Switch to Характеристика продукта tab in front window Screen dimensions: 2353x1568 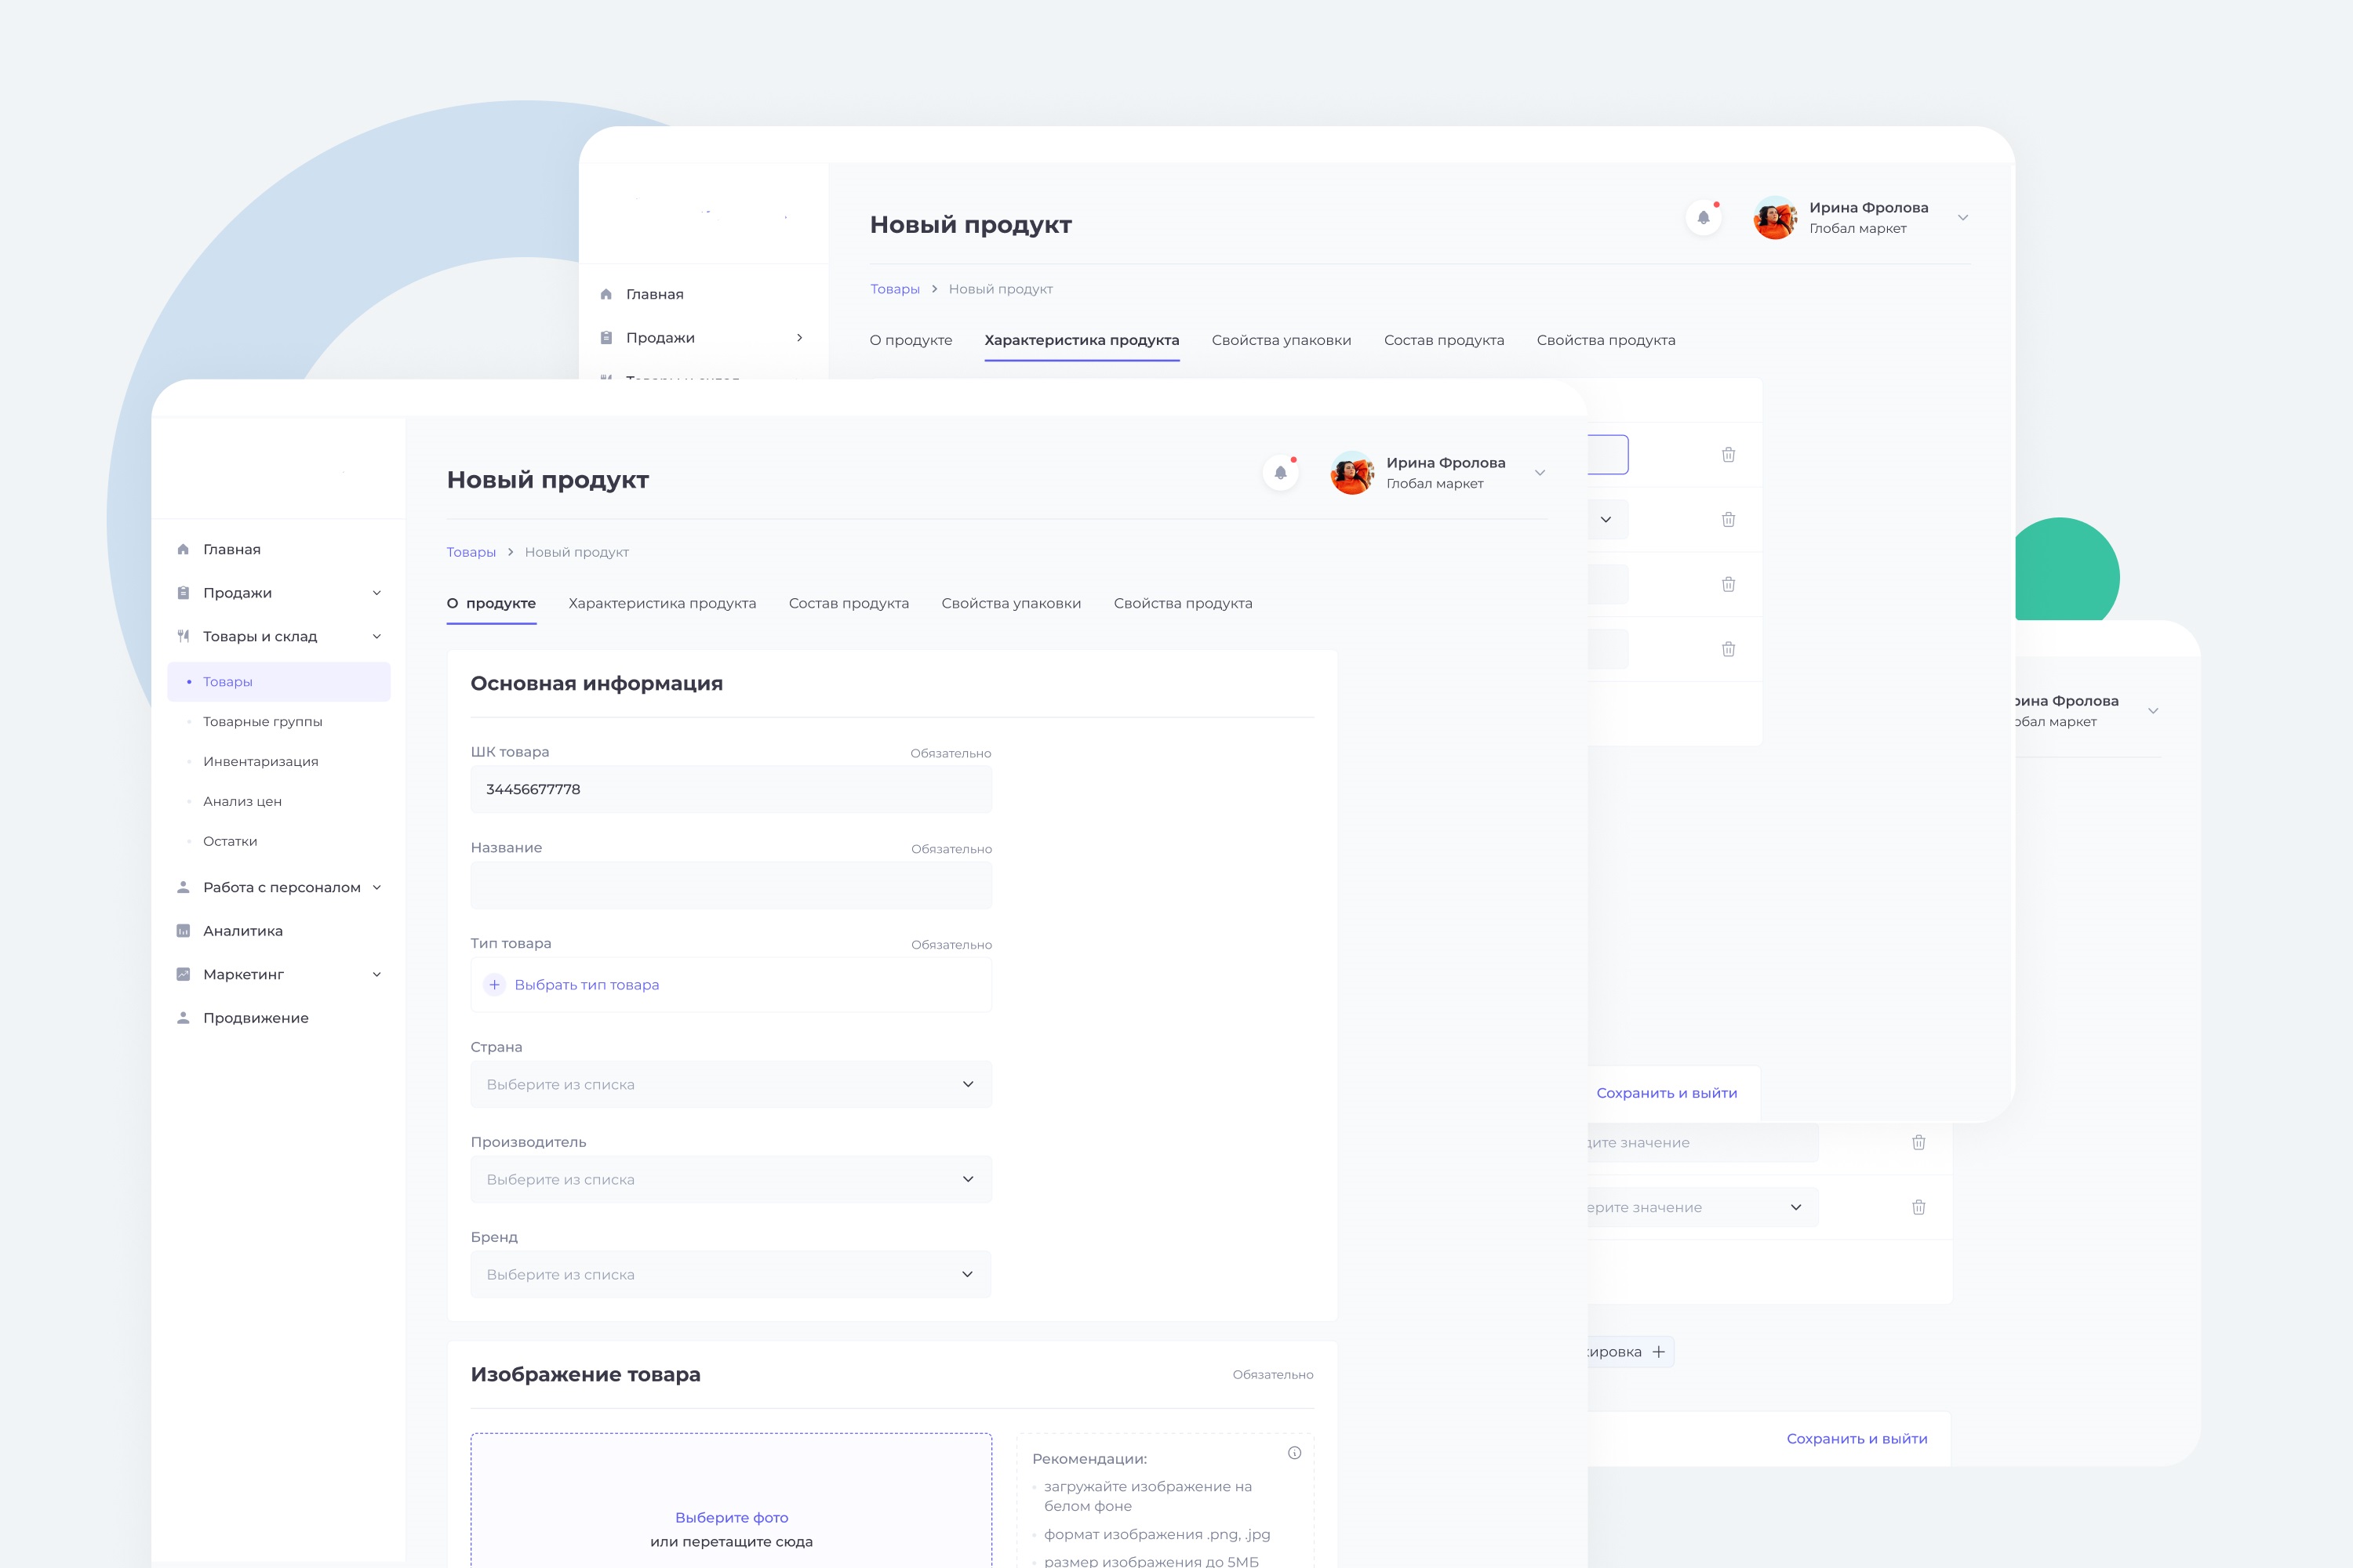pos(662,603)
